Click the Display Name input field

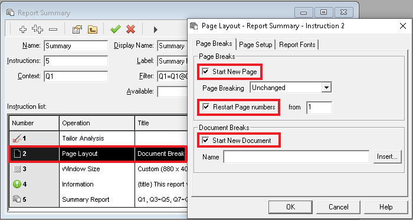[x=172, y=46]
